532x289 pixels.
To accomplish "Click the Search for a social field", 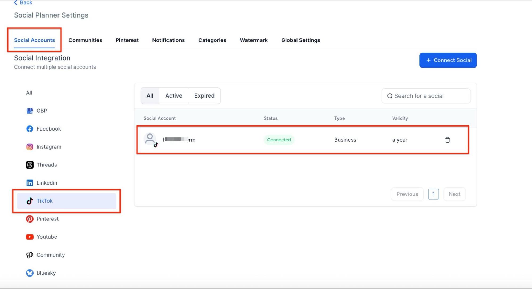I will click(x=428, y=96).
